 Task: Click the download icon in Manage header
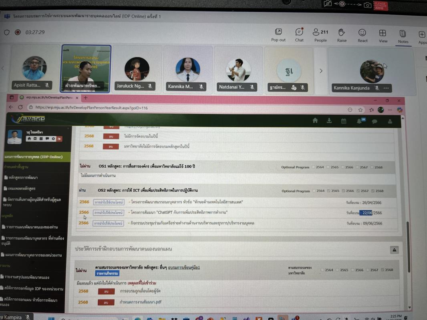tap(329, 120)
